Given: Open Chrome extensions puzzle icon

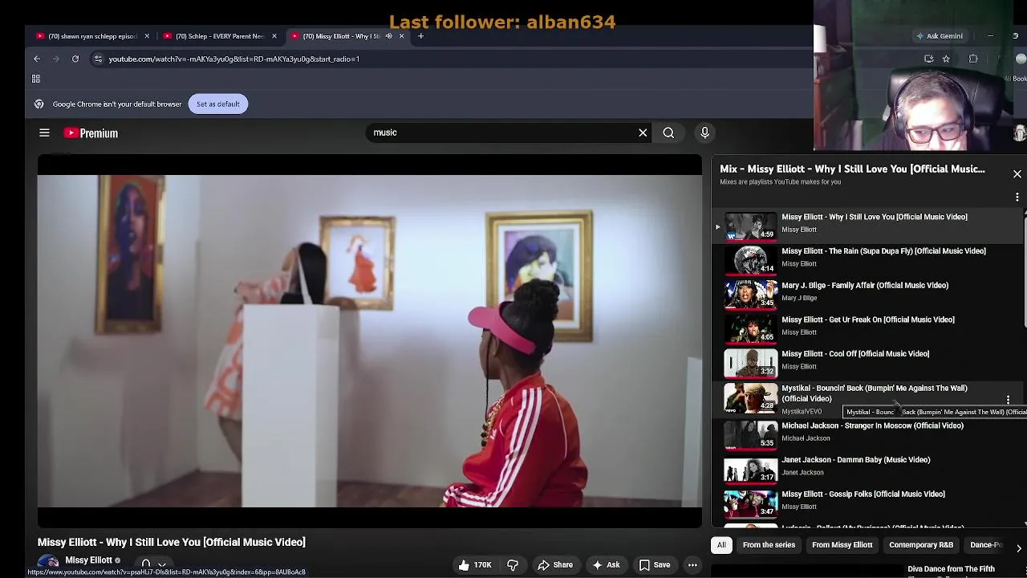Looking at the screenshot, I should click(x=973, y=59).
